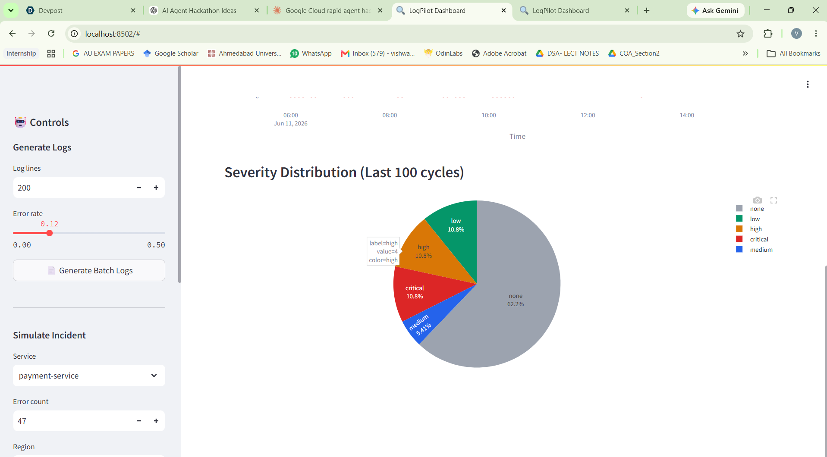Toggle 'medium' series in chart legend

(754, 250)
